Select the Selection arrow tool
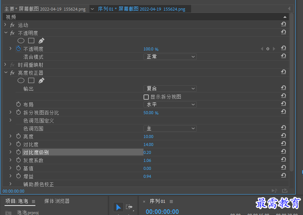303x215 pixels. point(118,207)
